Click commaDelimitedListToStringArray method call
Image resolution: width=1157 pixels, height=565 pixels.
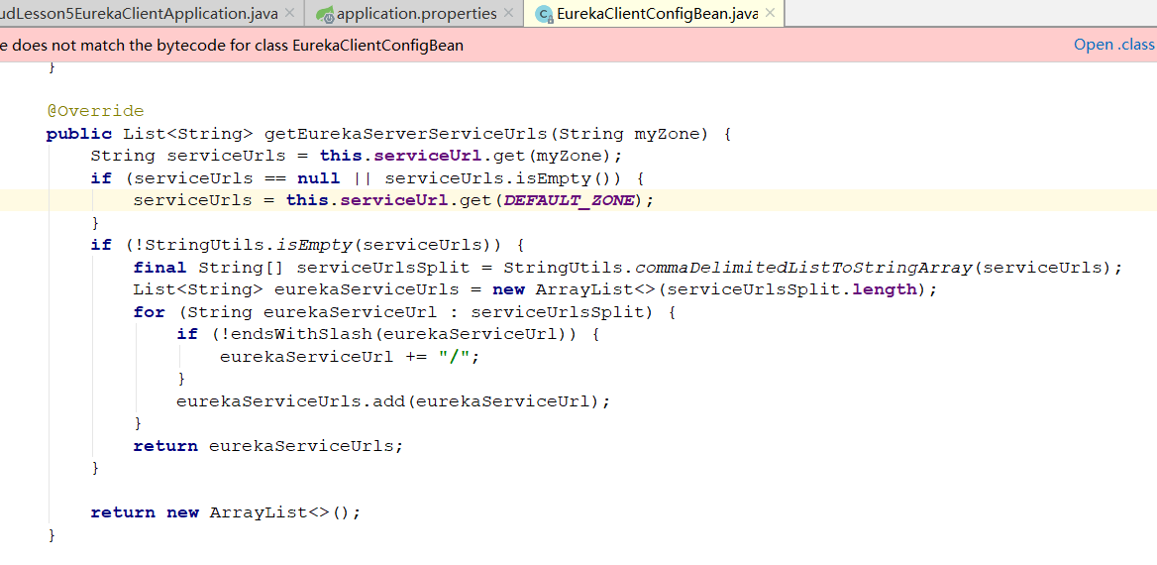pos(802,268)
